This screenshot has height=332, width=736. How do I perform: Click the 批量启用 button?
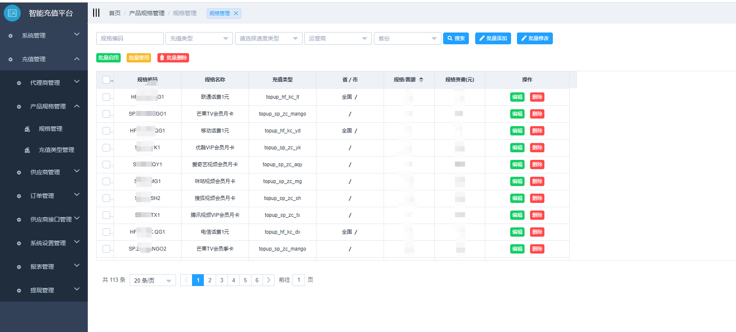coord(108,58)
